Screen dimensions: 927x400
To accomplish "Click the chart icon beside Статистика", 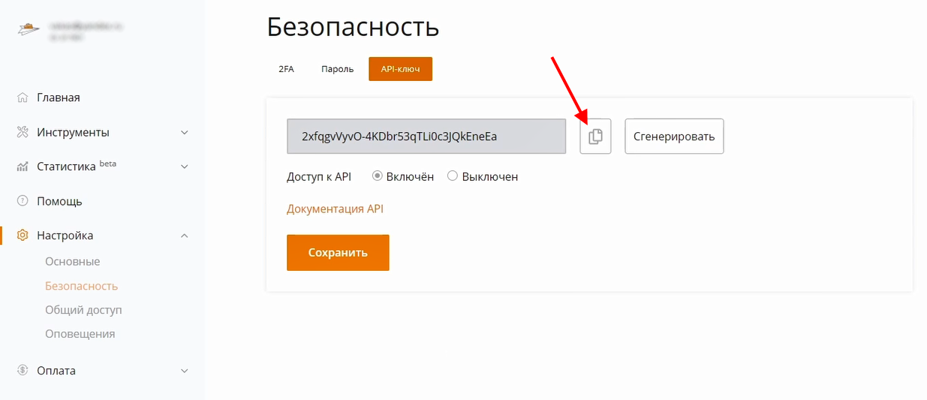I will [x=23, y=167].
